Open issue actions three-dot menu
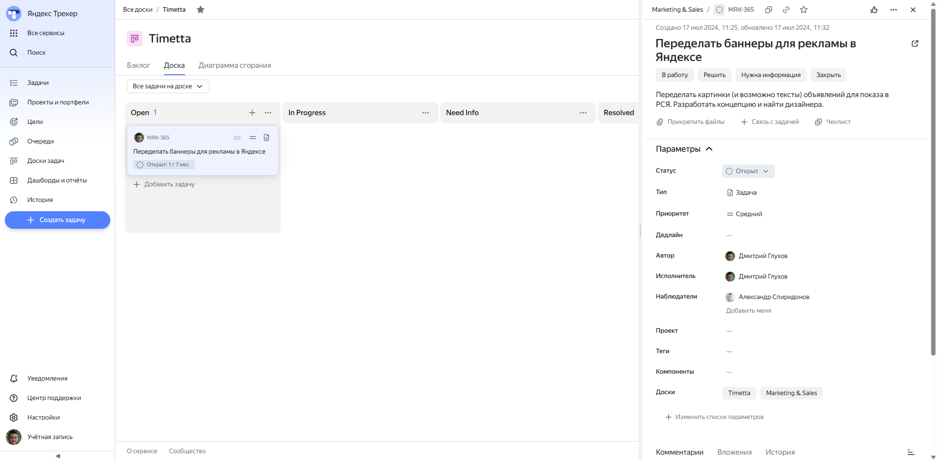The width and height of the screenshot is (937, 461). pyautogui.click(x=894, y=10)
